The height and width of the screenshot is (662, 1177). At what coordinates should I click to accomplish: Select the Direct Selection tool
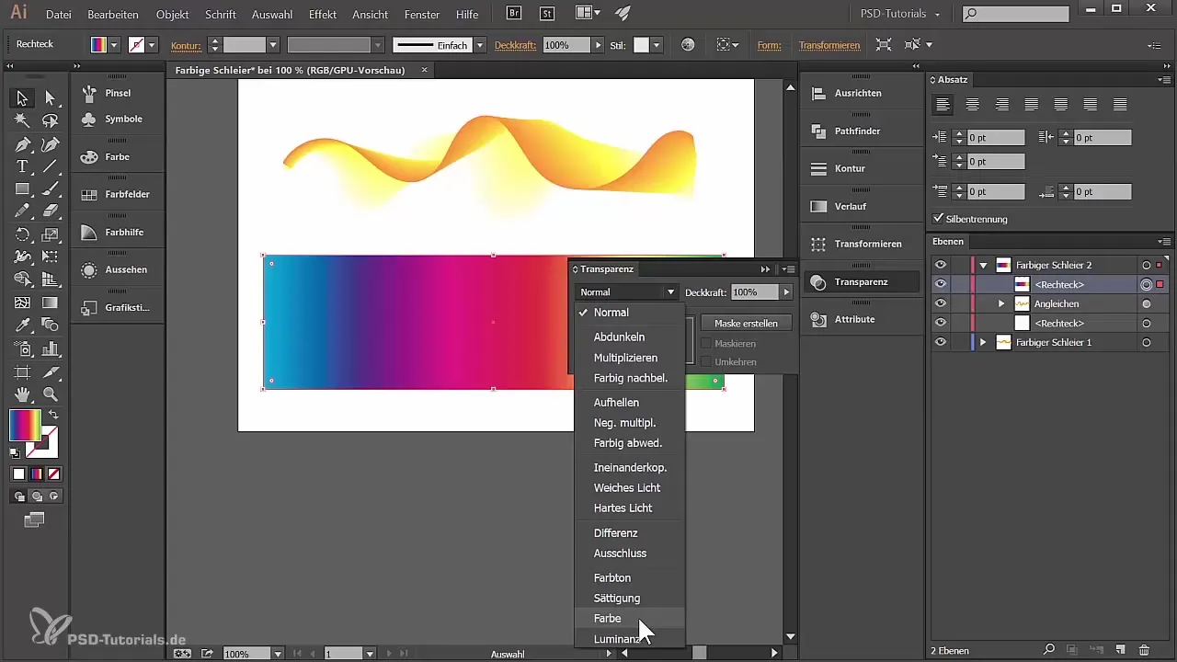pos(51,97)
